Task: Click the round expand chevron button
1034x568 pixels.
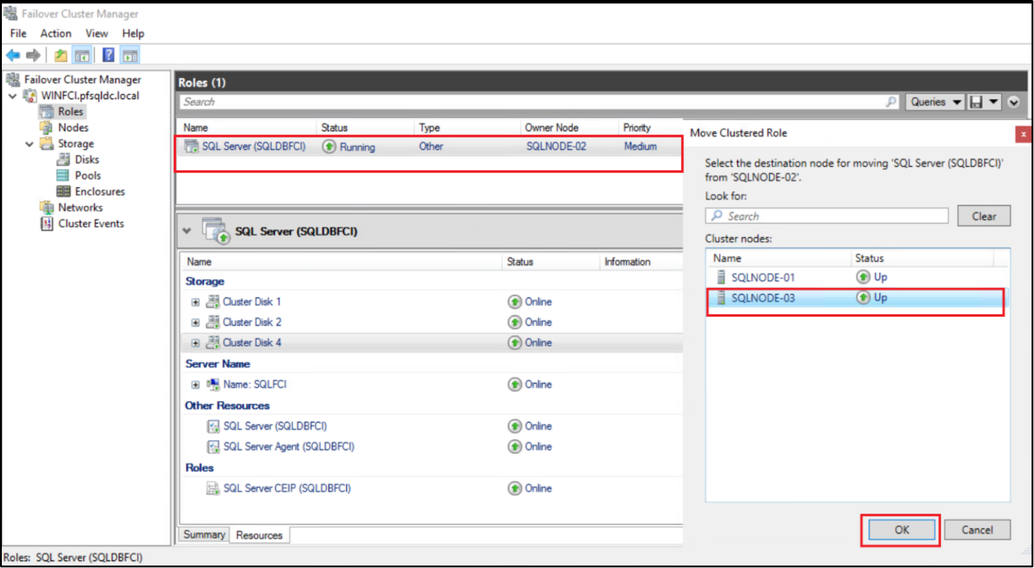Action: pyautogui.click(x=1014, y=102)
